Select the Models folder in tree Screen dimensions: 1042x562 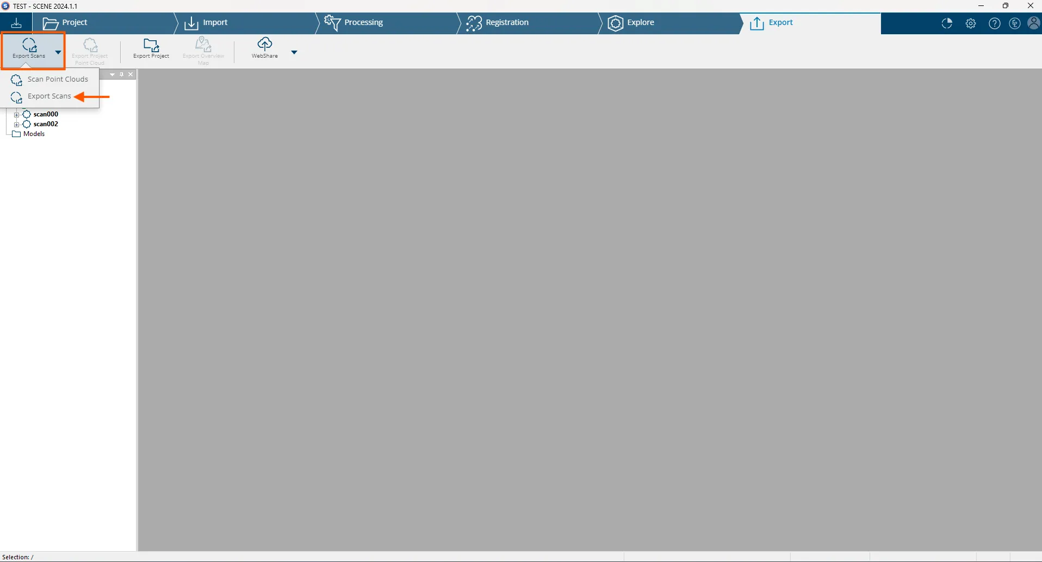click(34, 134)
